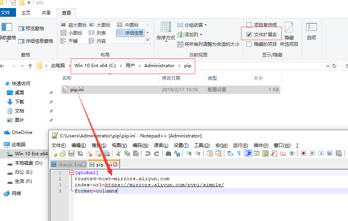Open Document Map icon in toolbar
Screen dimensions: 348x221
tap(265, 153)
